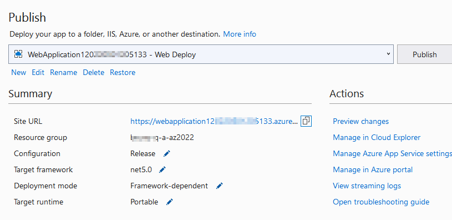Select the Resource group value ending in a-az2022

click(162, 137)
